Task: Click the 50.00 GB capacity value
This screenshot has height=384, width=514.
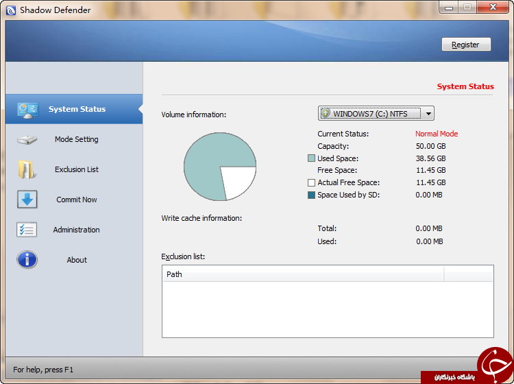Action: pos(431,146)
